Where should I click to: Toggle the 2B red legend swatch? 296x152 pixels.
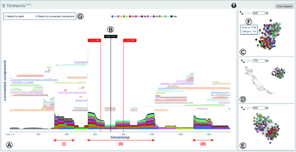(x=130, y=16)
